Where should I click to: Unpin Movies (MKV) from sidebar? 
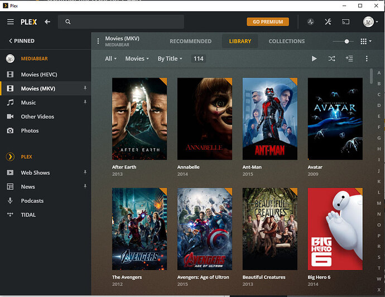[x=85, y=88]
